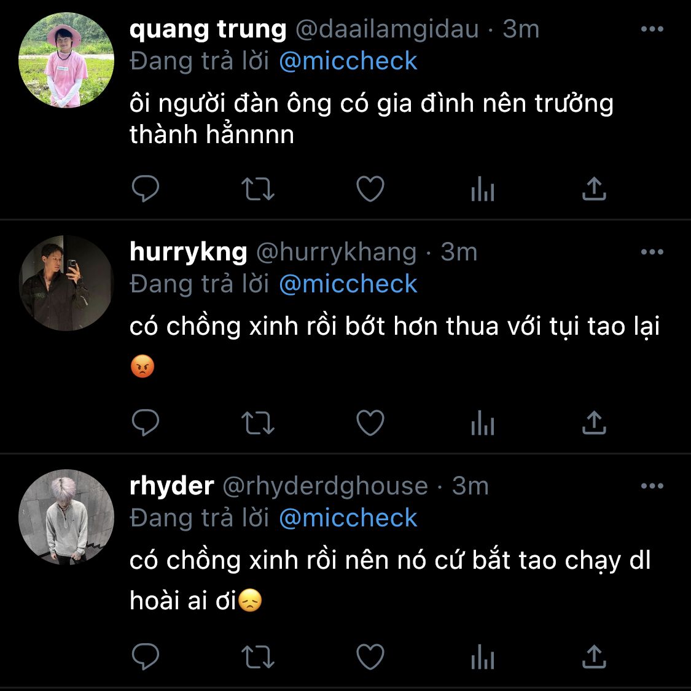Viewport: 691px width, 691px height.
Task: Like rhyder's tweet
Action: 370,657
